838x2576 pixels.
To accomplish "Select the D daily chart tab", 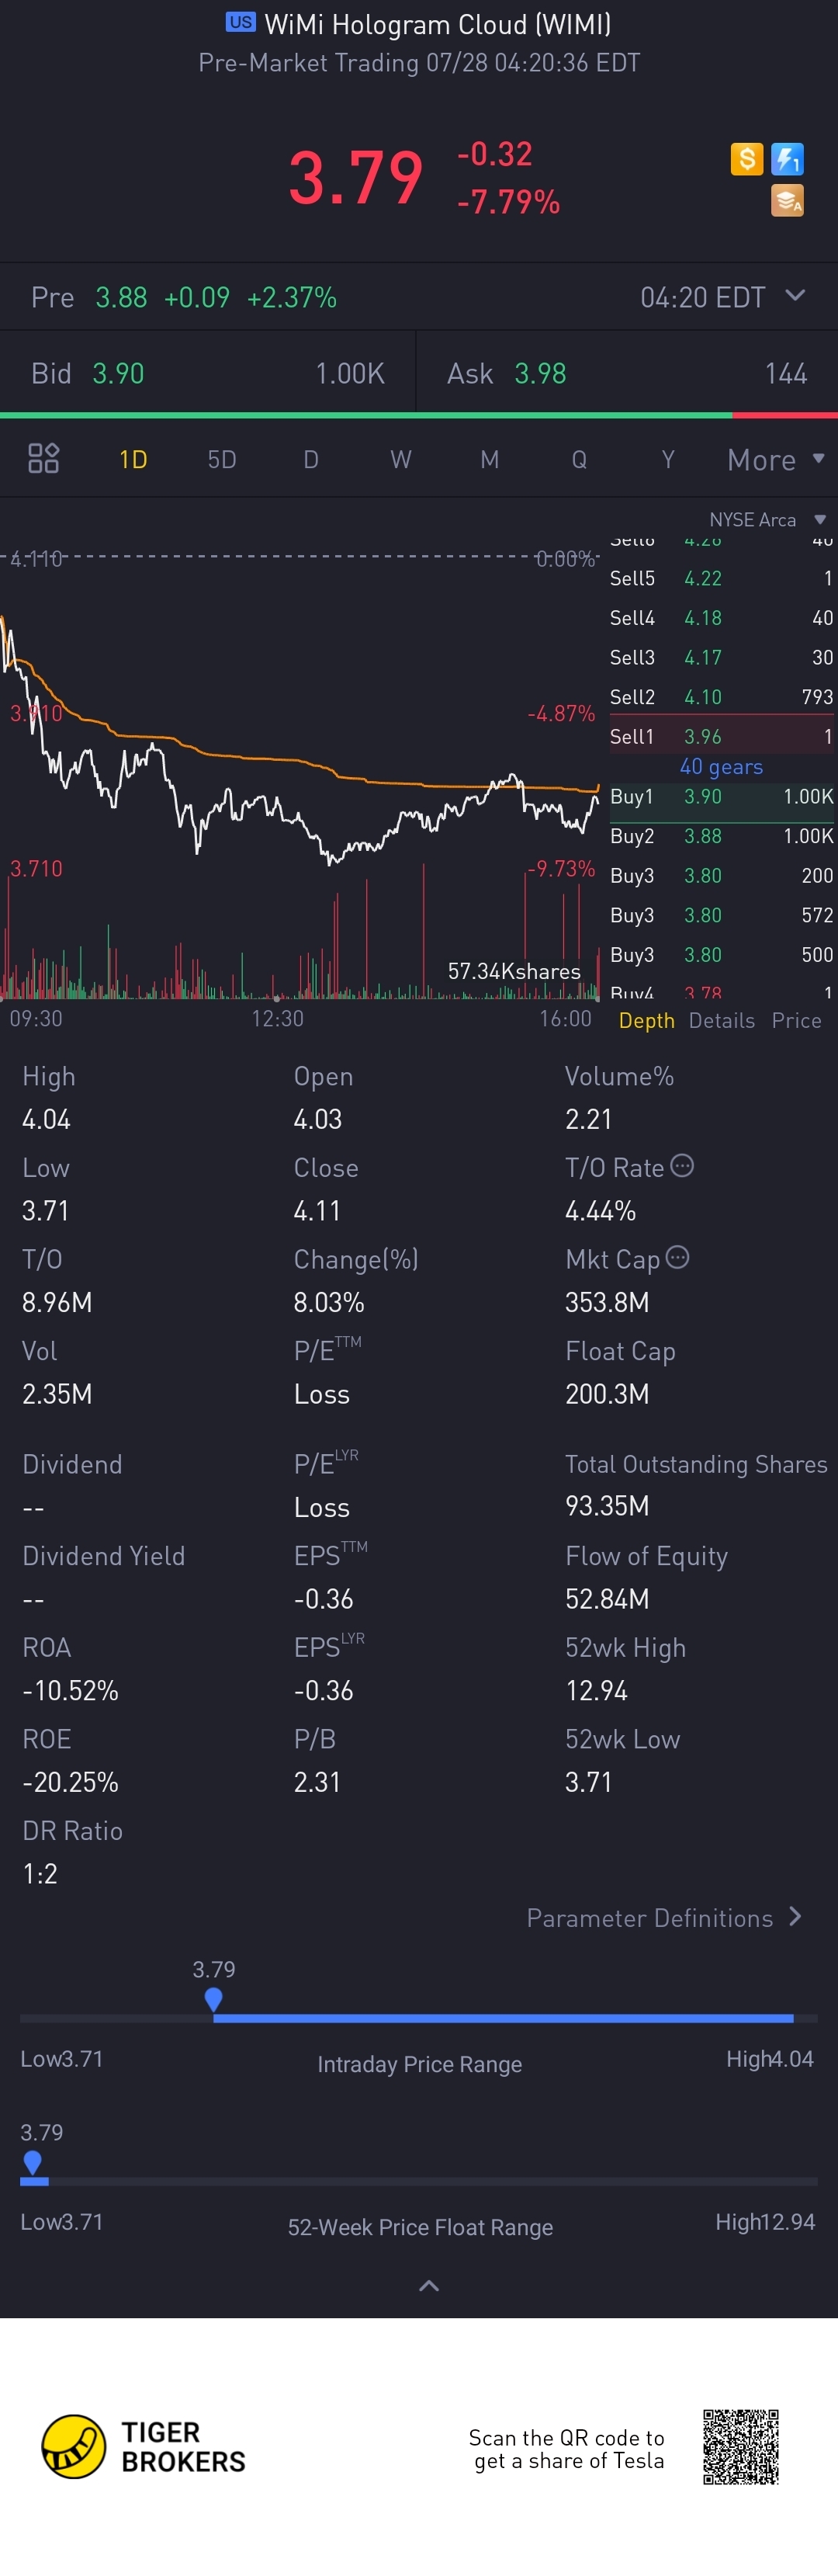I will tap(311, 459).
